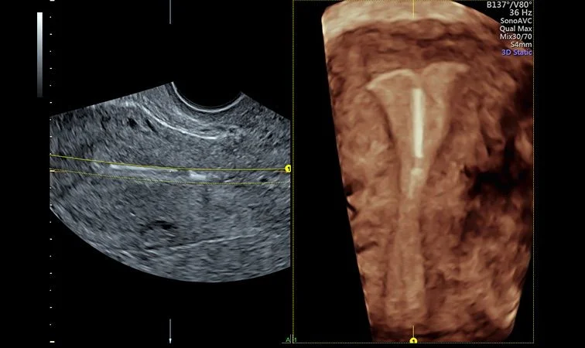Click the blue '3D Static' mode label
585x348 pixels.
(517, 53)
